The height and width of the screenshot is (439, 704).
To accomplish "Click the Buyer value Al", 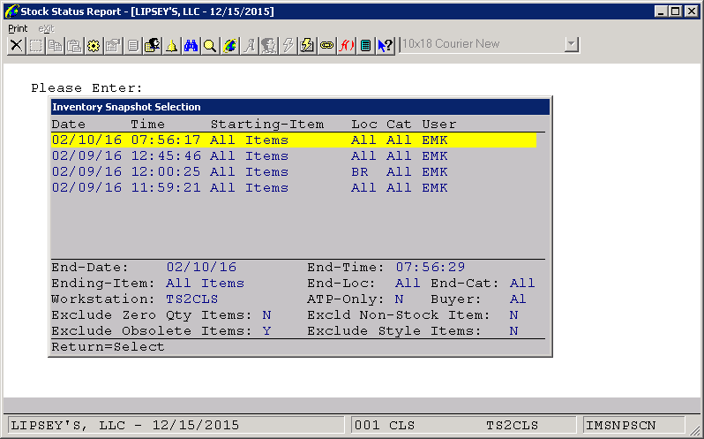I will pos(518,299).
